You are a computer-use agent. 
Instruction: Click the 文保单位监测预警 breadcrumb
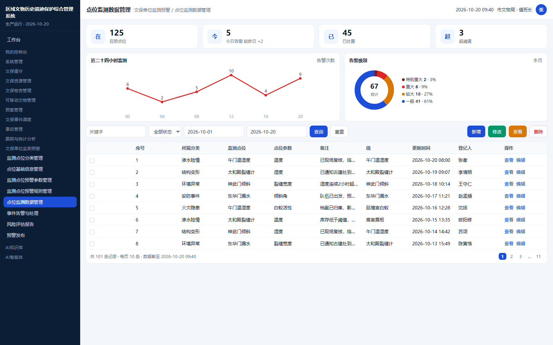[152, 10]
